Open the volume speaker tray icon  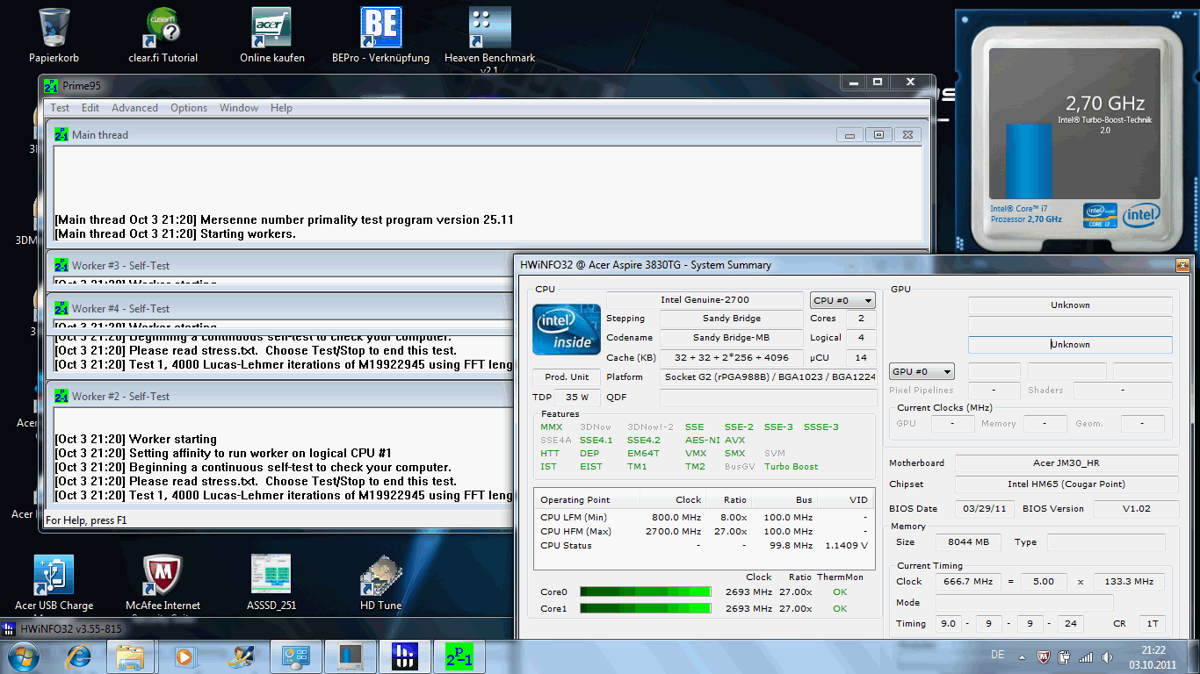click(x=1105, y=656)
